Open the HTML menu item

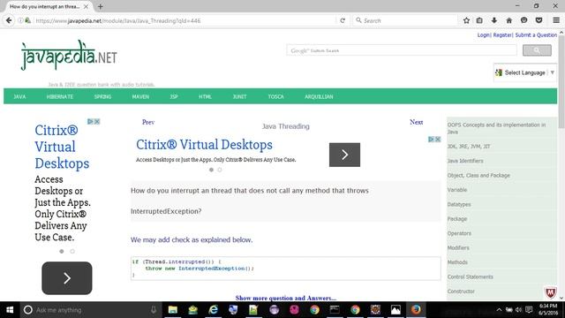click(205, 96)
